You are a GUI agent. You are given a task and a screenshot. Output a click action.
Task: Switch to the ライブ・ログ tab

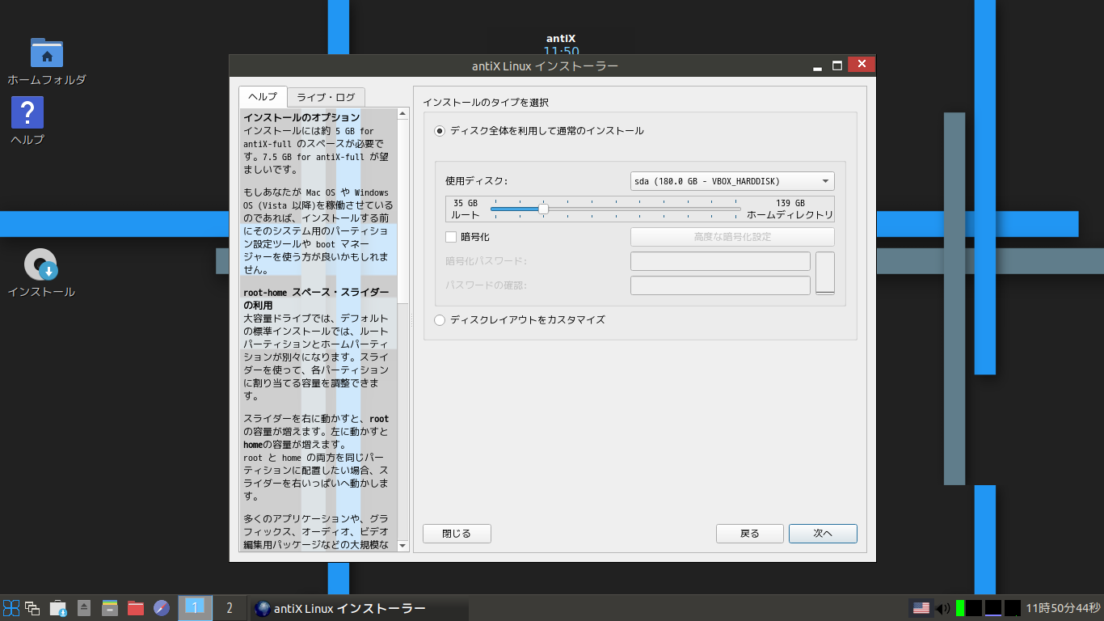[x=326, y=97]
